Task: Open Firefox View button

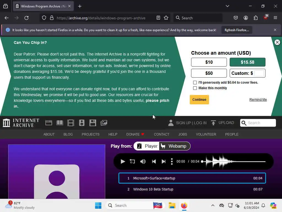Action: click(6, 6)
